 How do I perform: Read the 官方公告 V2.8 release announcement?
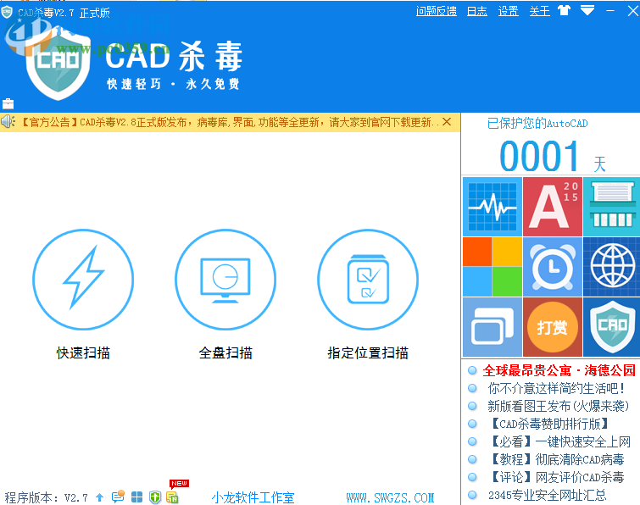pyautogui.click(x=230, y=122)
